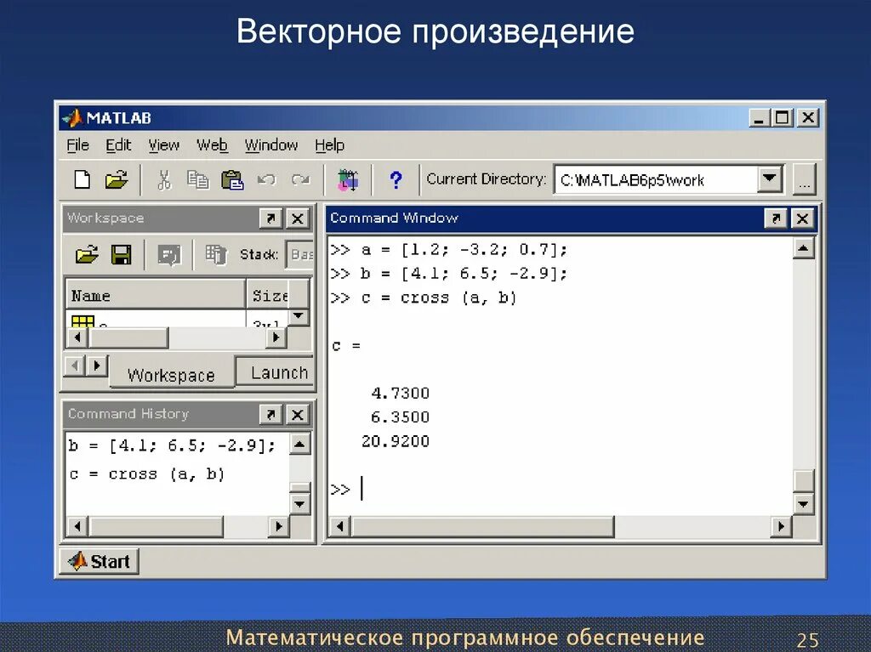Open the Window menu

click(x=271, y=145)
